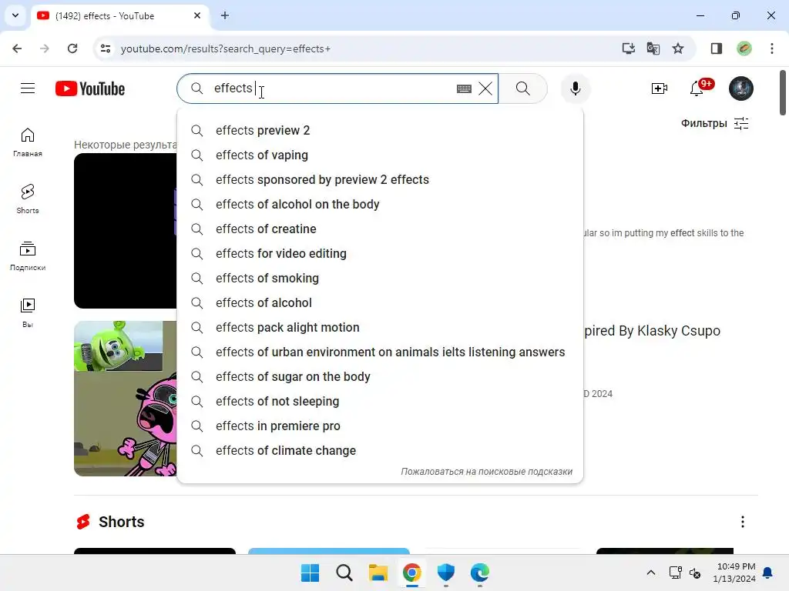
Task: Open Windows Security shield in taskbar
Action: point(446,573)
